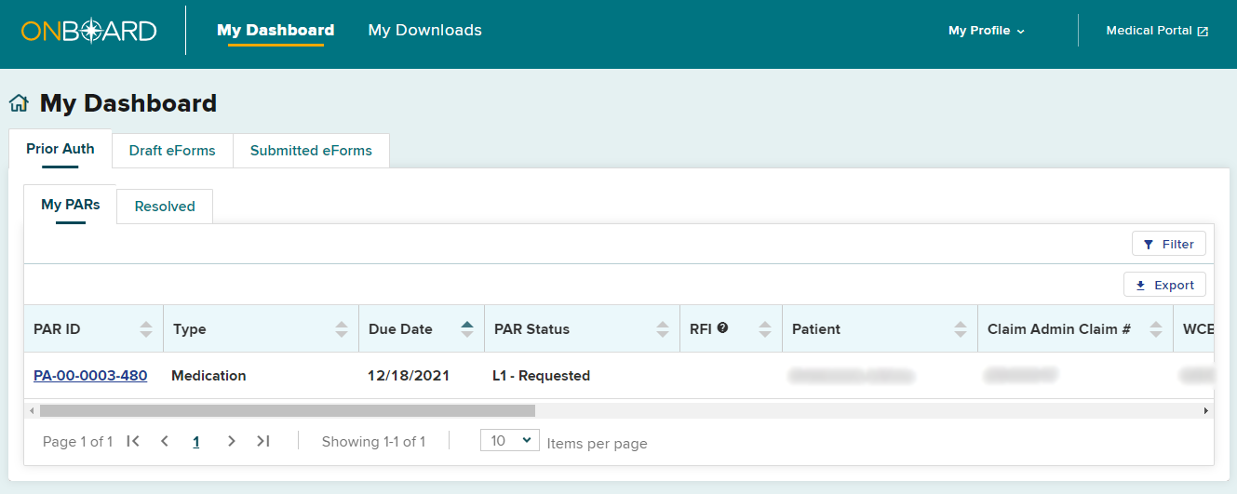Go to the previous page arrow
Viewport: 1237px width, 494px height.
(165, 441)
